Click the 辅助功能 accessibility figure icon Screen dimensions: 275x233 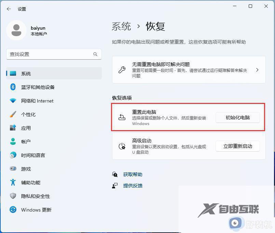(x=13, y=183)
